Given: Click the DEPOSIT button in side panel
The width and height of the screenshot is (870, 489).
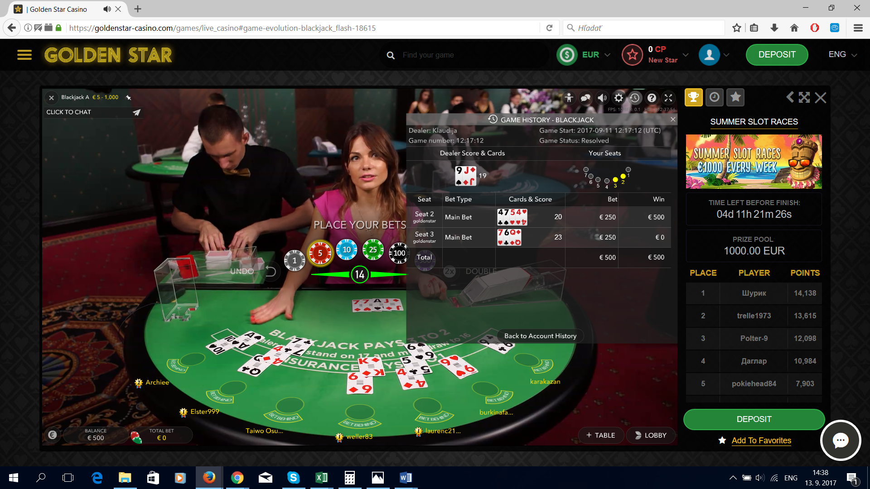Looking at the screenshot, I should (x=754, y=419).
